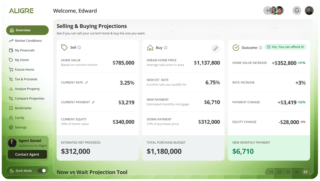Click the $1,137,800 dream home price
This screenshot has height=181, width=320.
[207, 63]
